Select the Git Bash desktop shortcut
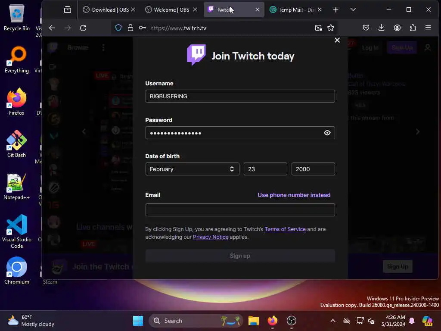 pos(17,144)
